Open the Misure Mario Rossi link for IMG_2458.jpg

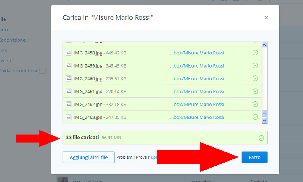[x=197, y=53]
